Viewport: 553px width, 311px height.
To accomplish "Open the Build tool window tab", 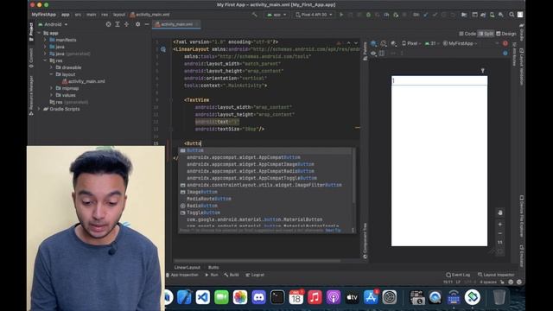I will [232, 275].
